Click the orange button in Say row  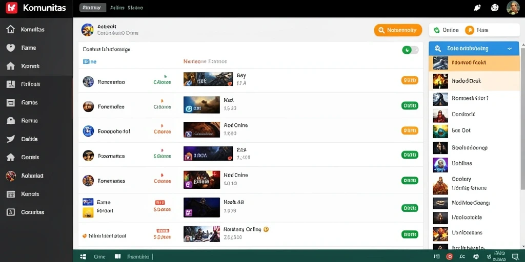[410, 80]
